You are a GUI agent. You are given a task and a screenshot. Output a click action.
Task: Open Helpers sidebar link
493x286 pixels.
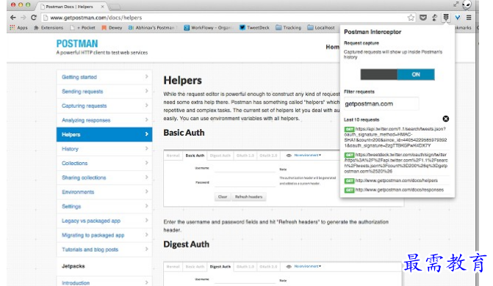click(x=104, y=134)
